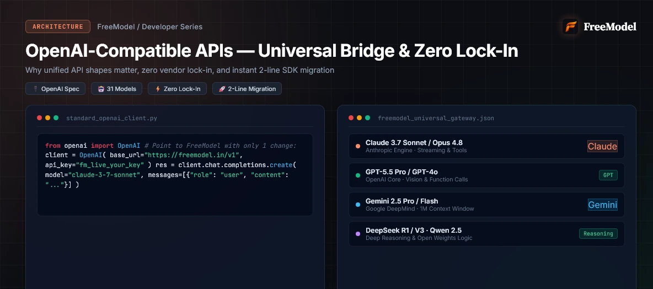Click the Anthropic Engine · Streaming & Tools subtitle
The height and width of the screenshot is (289, 653).
(416, 151)
